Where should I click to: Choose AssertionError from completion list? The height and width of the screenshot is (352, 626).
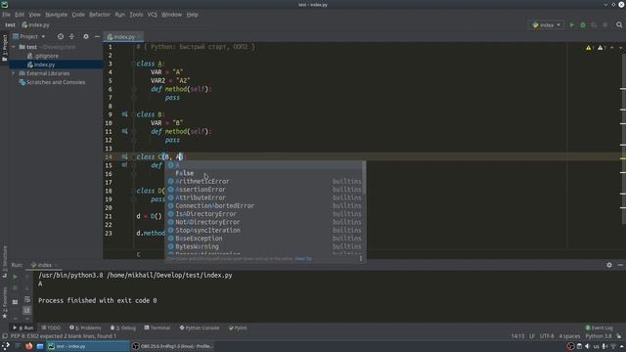coord(265,190)
